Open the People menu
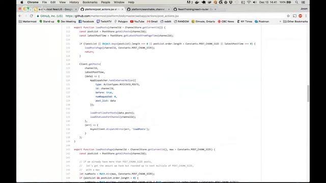326x183 pixels. coord(105,2)
